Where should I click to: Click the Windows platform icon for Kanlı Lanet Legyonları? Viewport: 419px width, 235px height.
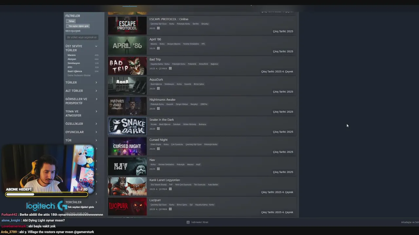pos(170,189)
